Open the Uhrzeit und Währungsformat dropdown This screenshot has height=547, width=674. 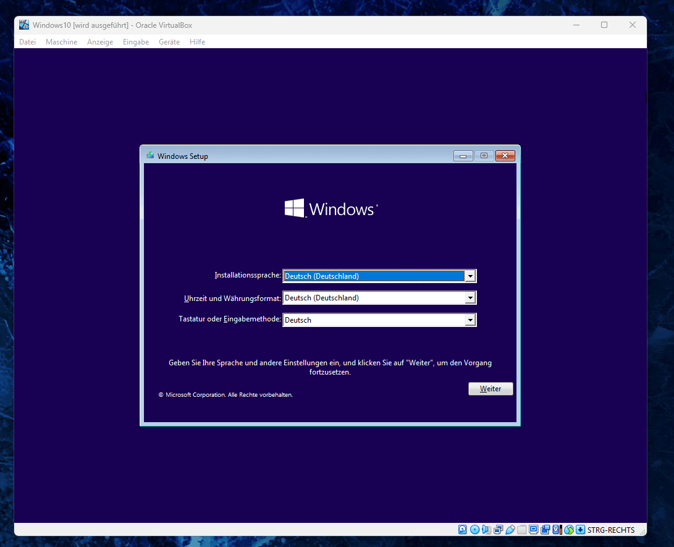pyautogui.click(x=471, y=297)
